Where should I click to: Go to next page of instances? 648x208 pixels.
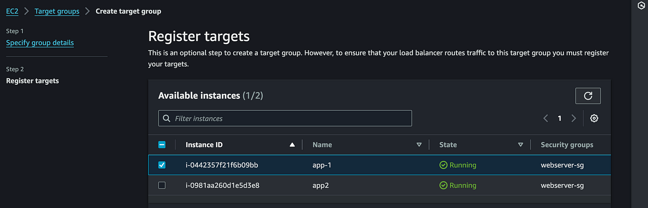[573, 119]
